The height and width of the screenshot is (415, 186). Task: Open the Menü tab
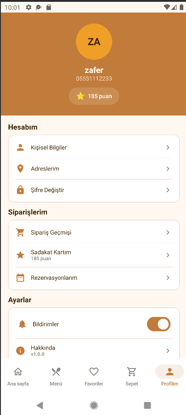[56, 376]
